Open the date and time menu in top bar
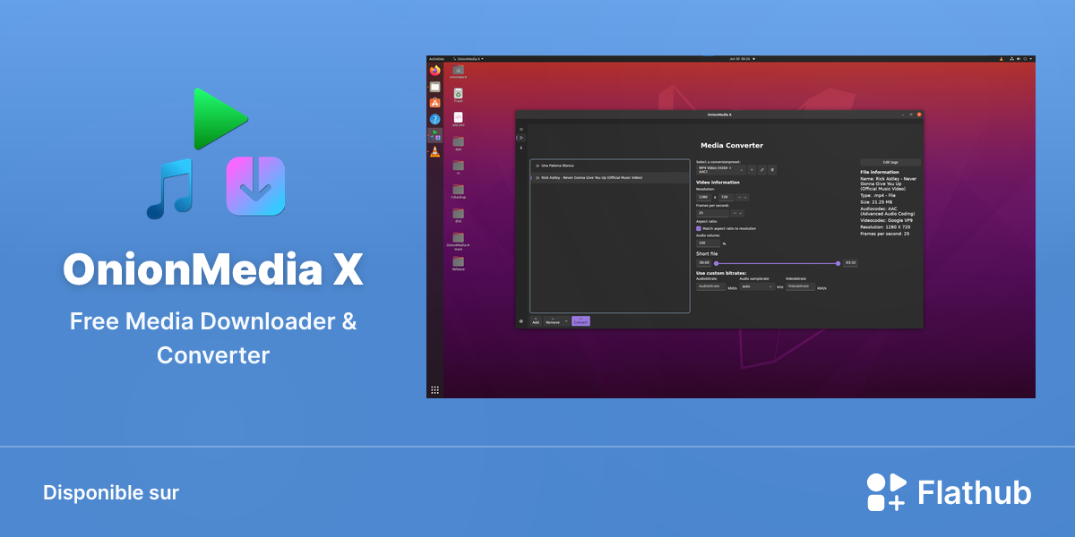 pos(742,59)
